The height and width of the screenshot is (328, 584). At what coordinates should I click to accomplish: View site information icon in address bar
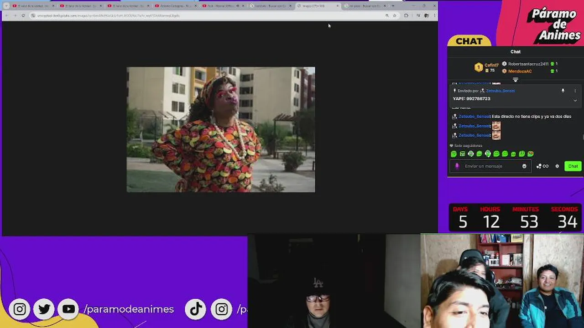(33, 15)
